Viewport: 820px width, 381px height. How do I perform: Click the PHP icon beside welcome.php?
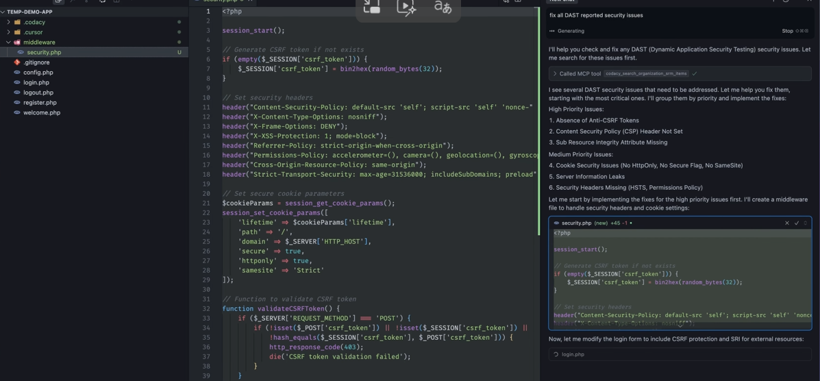tap(17, 112)
